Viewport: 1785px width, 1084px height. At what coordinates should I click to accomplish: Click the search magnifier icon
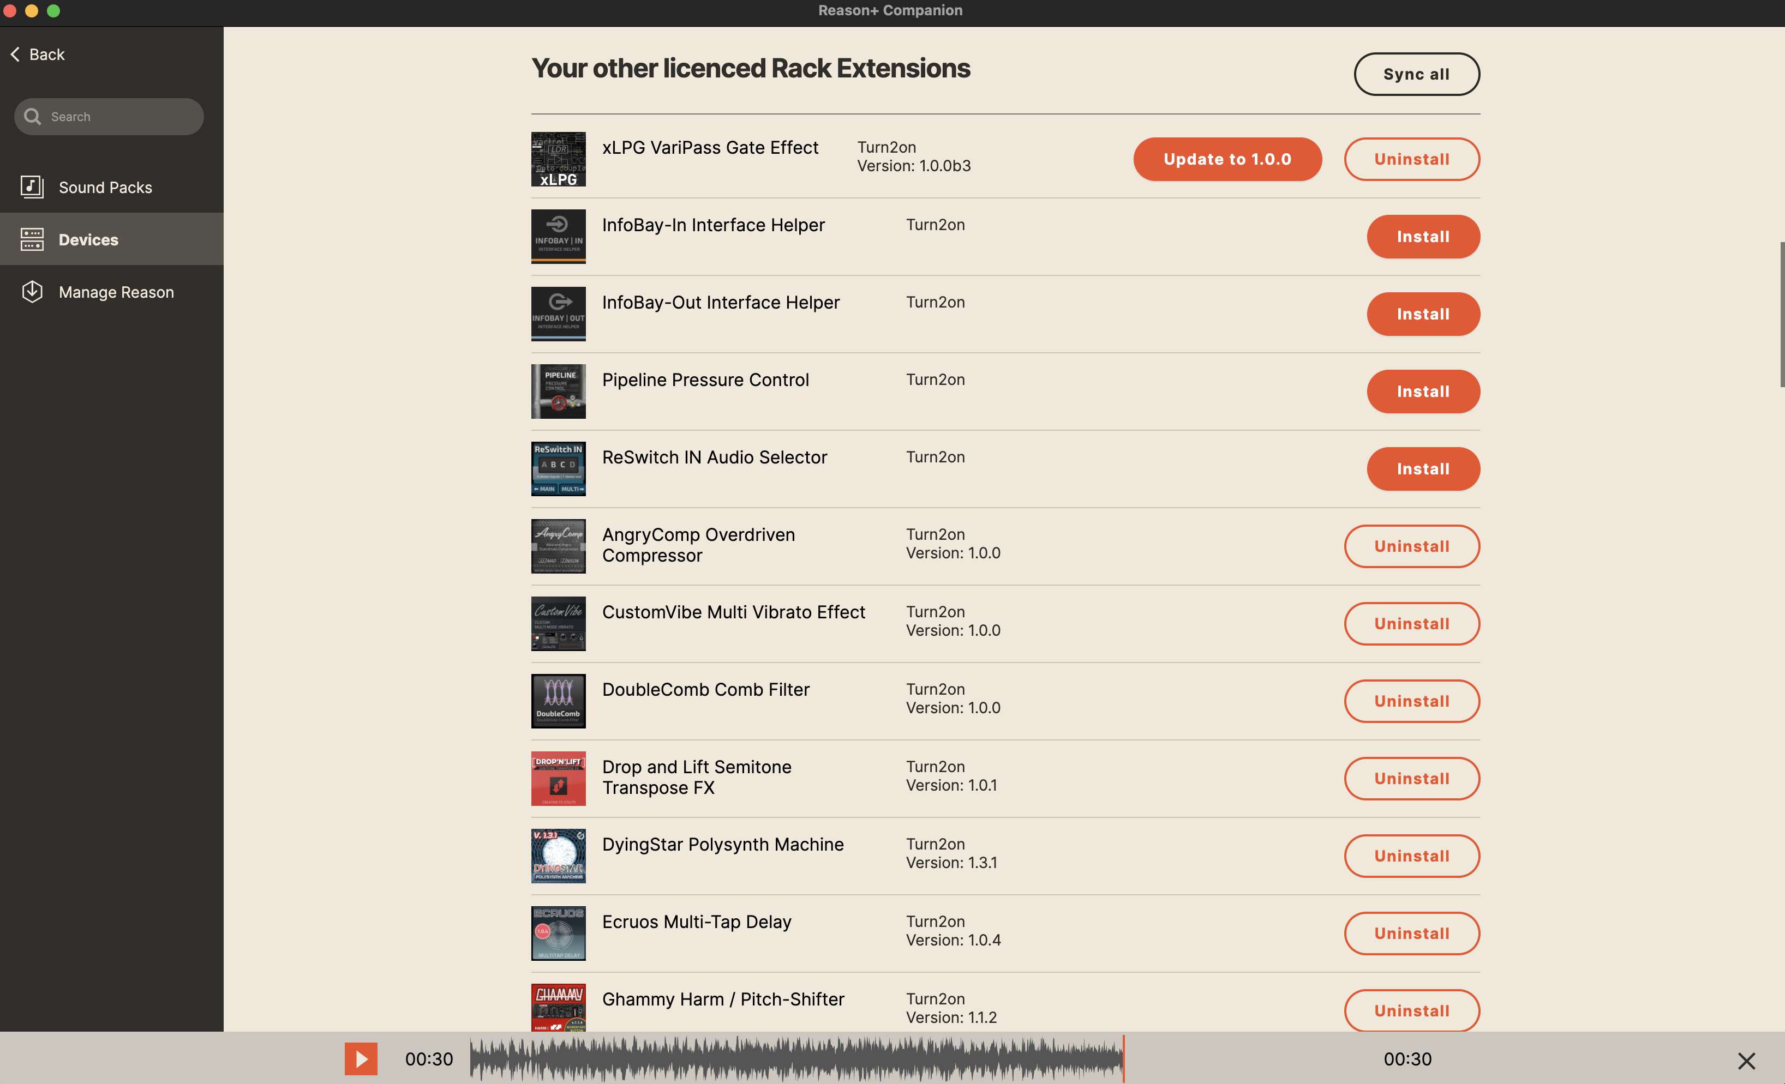pos(32,117)
